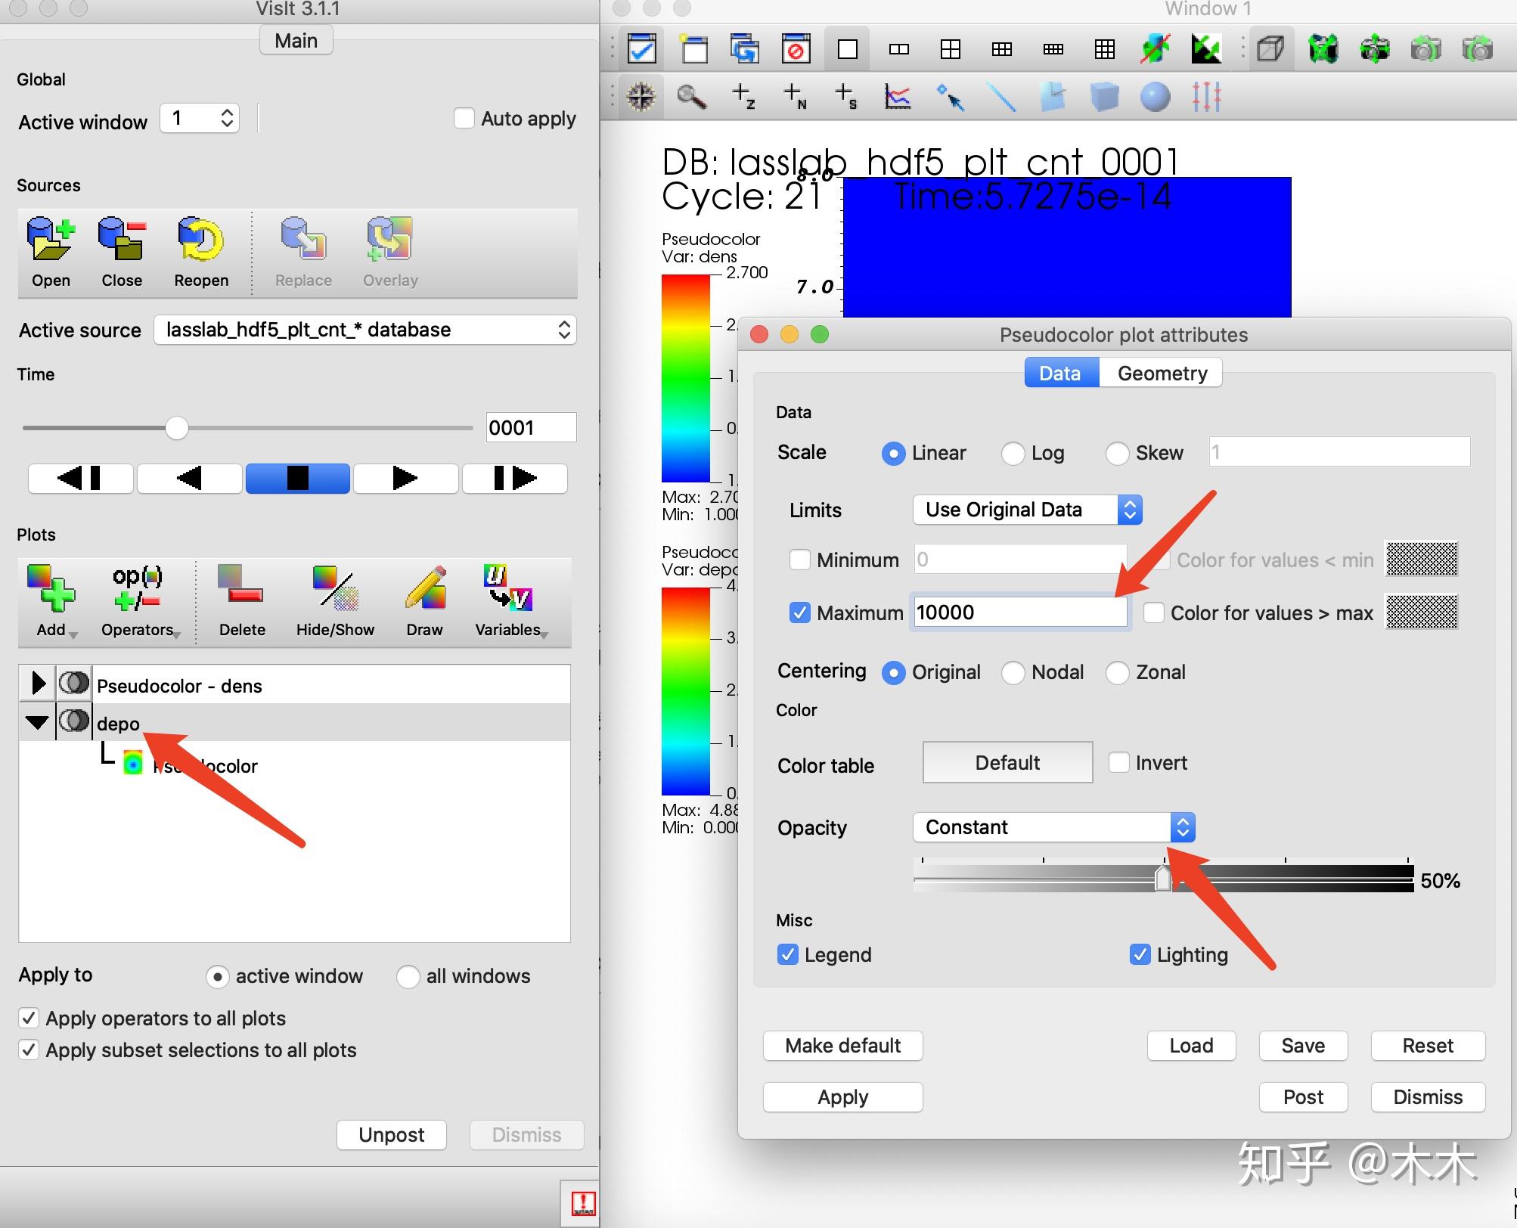The height and width of the screenshot is (1228, 1517).
Task: Click Unpost button in main panel
Action: coord(391,1134)
